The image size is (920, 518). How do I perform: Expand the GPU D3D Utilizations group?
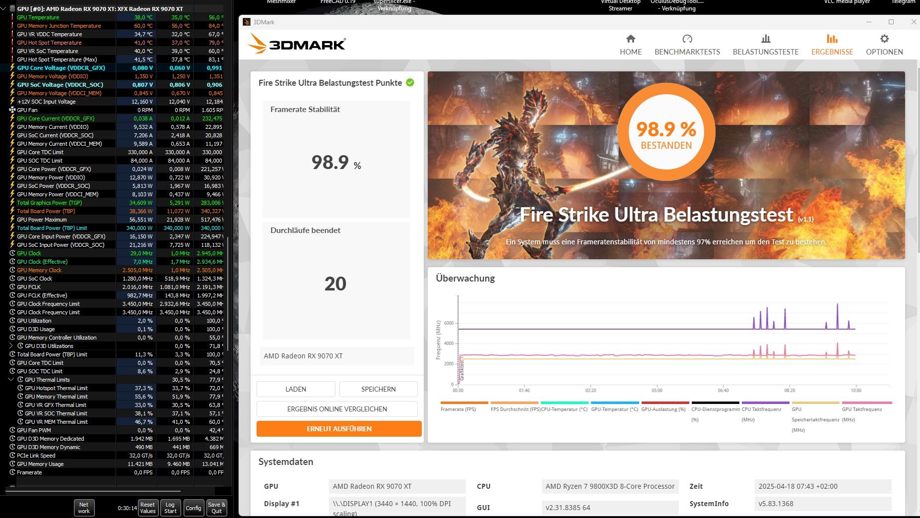pos(11,346)
